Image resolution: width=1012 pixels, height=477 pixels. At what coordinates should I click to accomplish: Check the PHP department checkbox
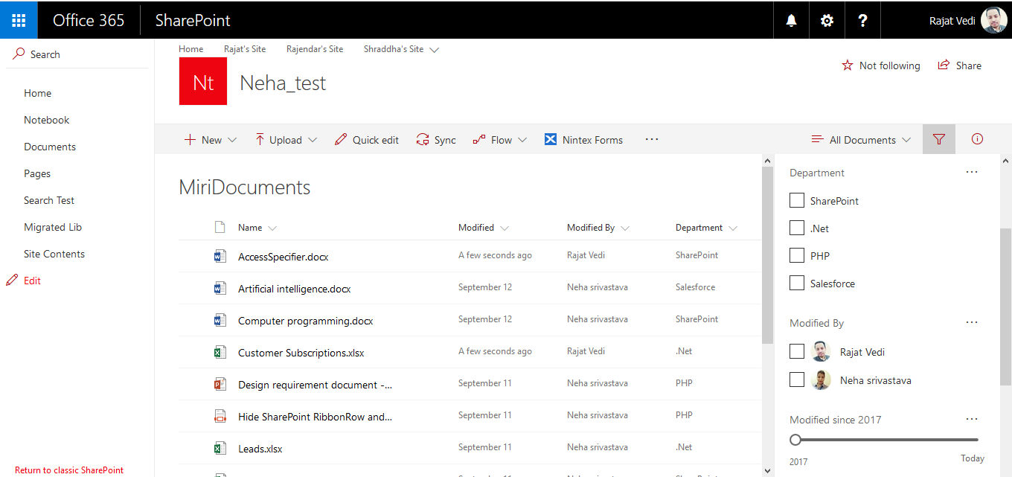pos(796,254)
